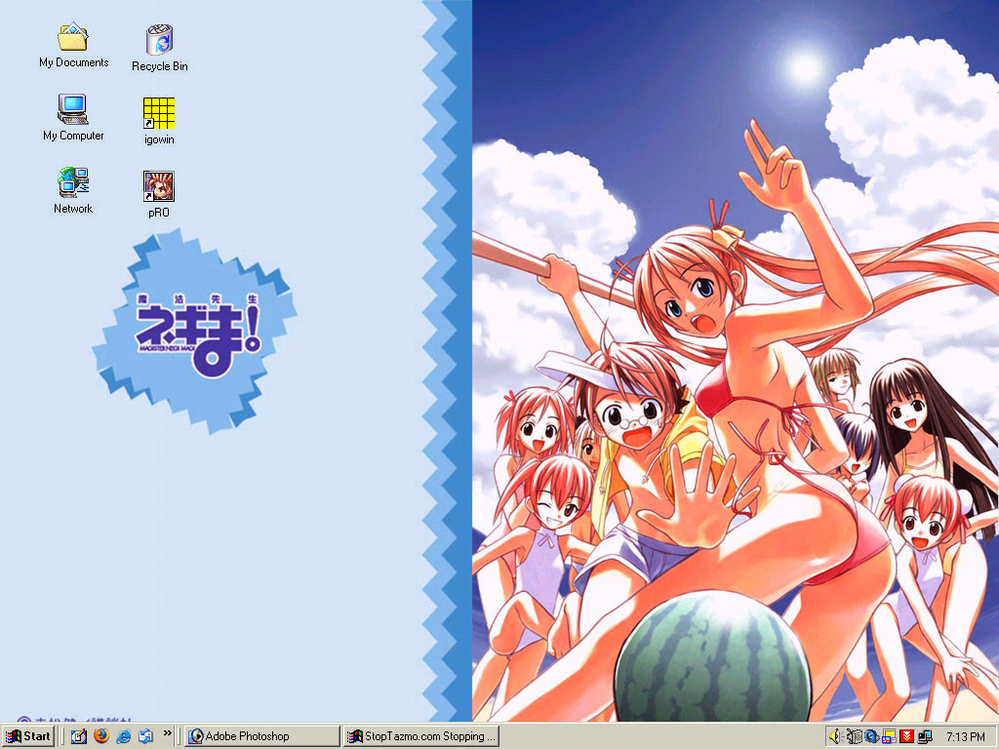Click the red download-arrows tray icon
Screen dimensions: 999x749
point(906,737)
